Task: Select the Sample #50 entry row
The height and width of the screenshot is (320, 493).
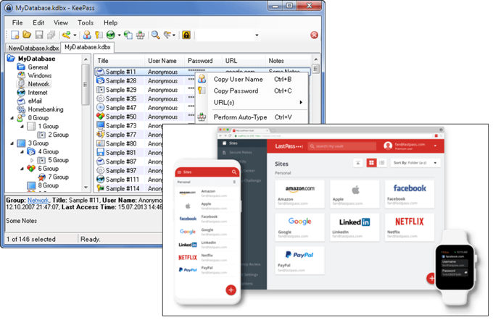Action: point(144,117)
